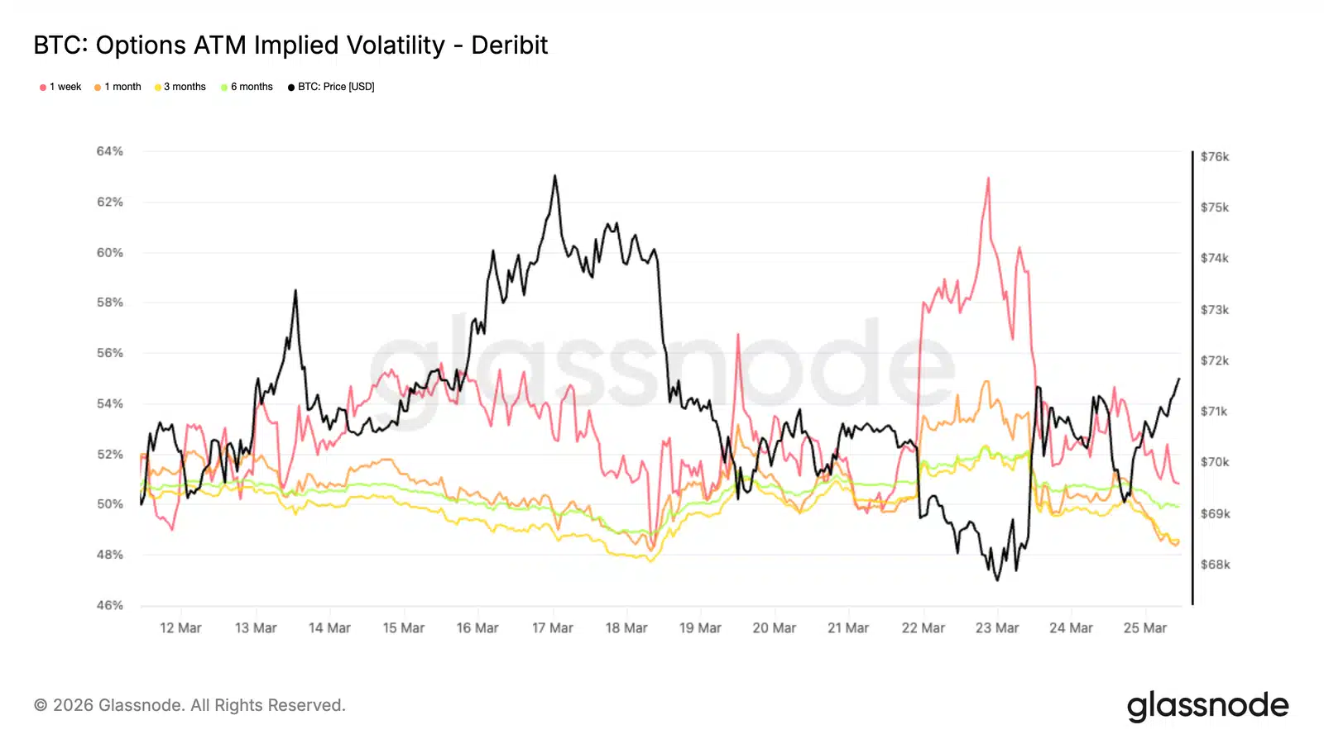Screen dimensions: 1324x744
Task: Toggle the '1 month' series legend label
Action: point(122,87)
